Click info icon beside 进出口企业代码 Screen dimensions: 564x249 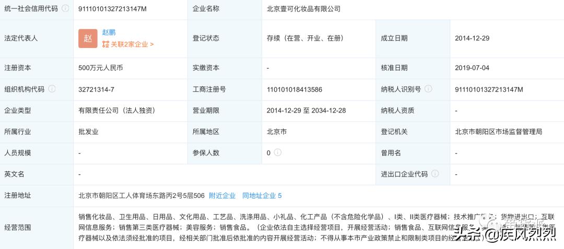tap(435, 174)
